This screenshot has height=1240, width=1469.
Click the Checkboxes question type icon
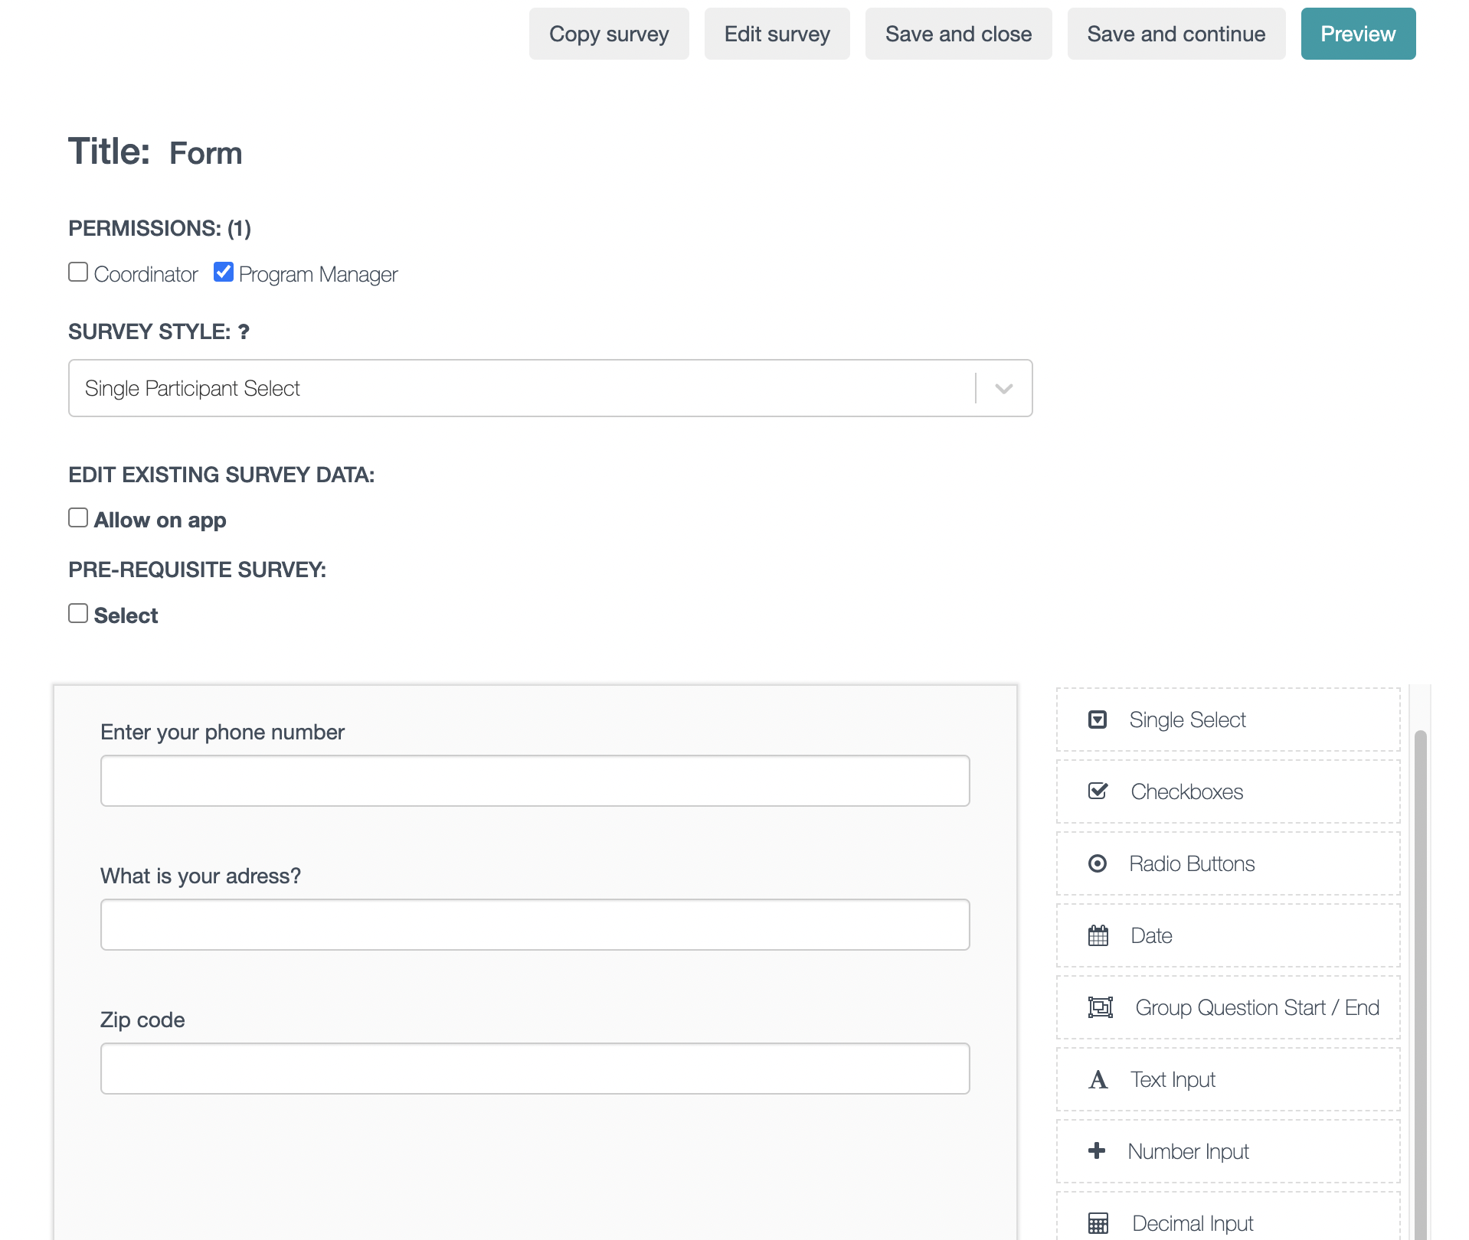click(1098, 791)
